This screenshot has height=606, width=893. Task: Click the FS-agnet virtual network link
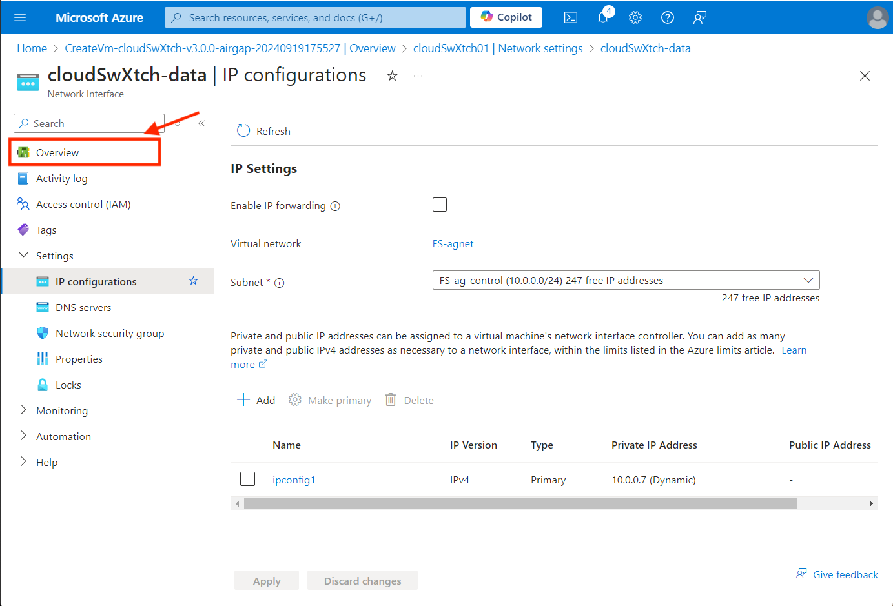pyautogui.click(x=453, y=243)
